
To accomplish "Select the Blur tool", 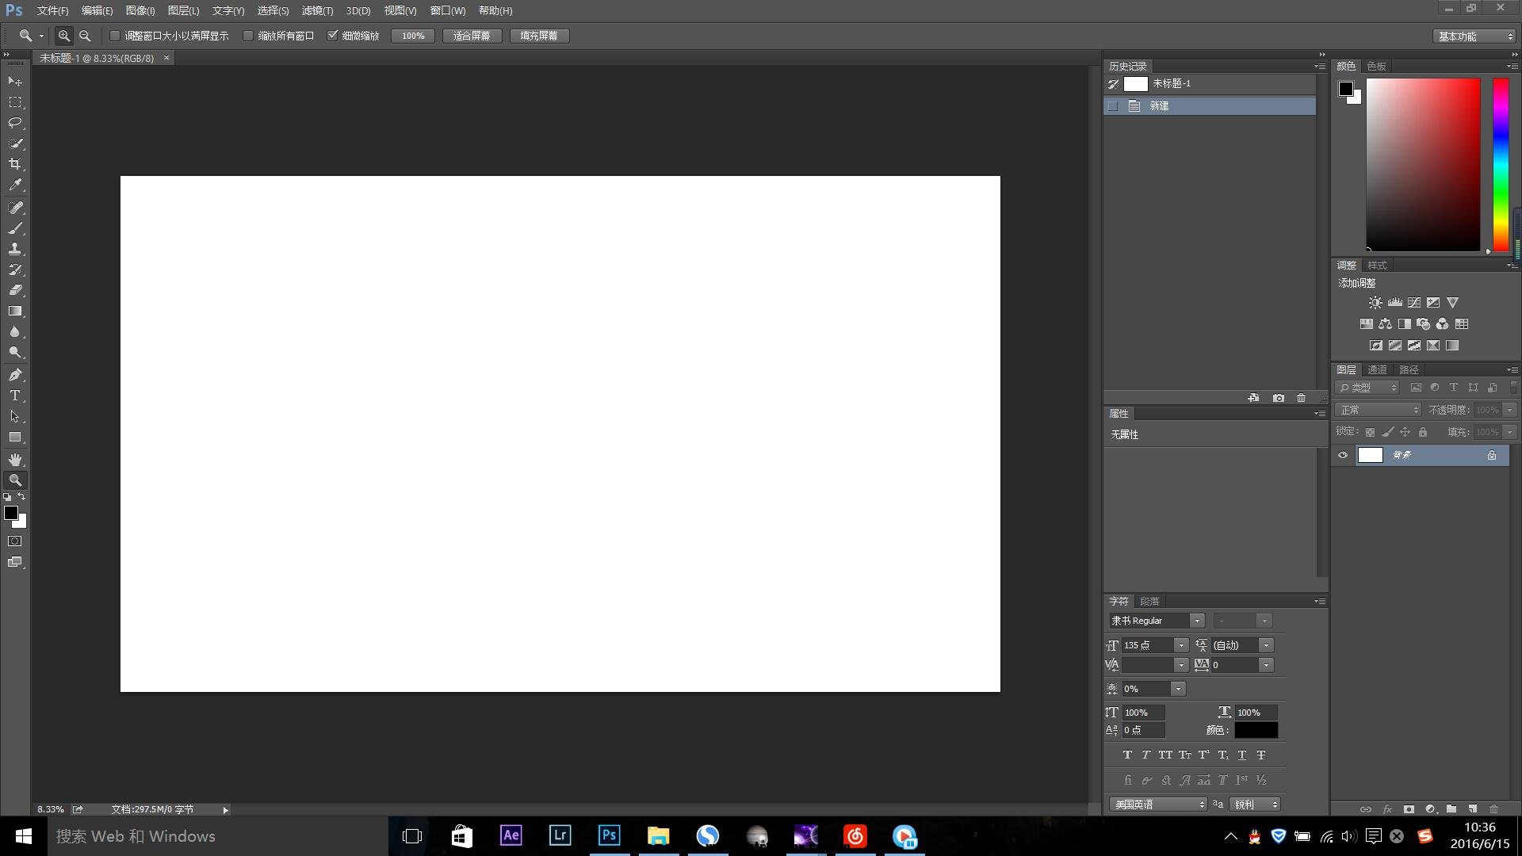I will 15,331.
